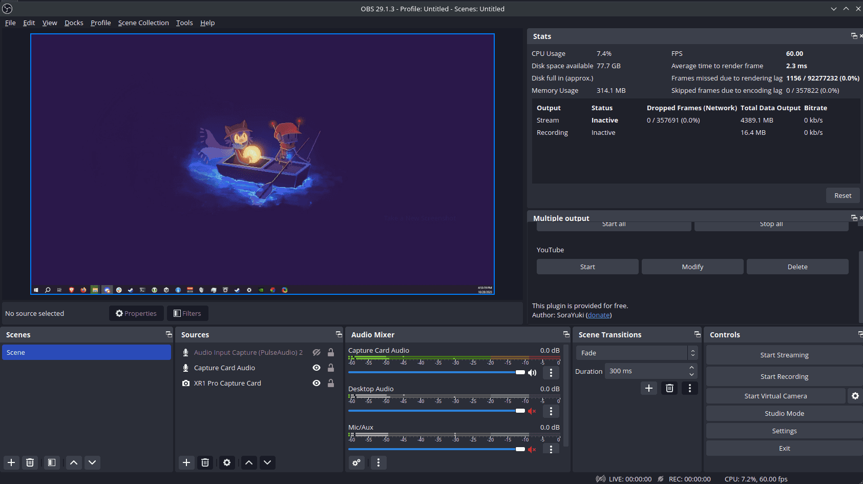Remove selected scene with trash icon

coord(30,462)
